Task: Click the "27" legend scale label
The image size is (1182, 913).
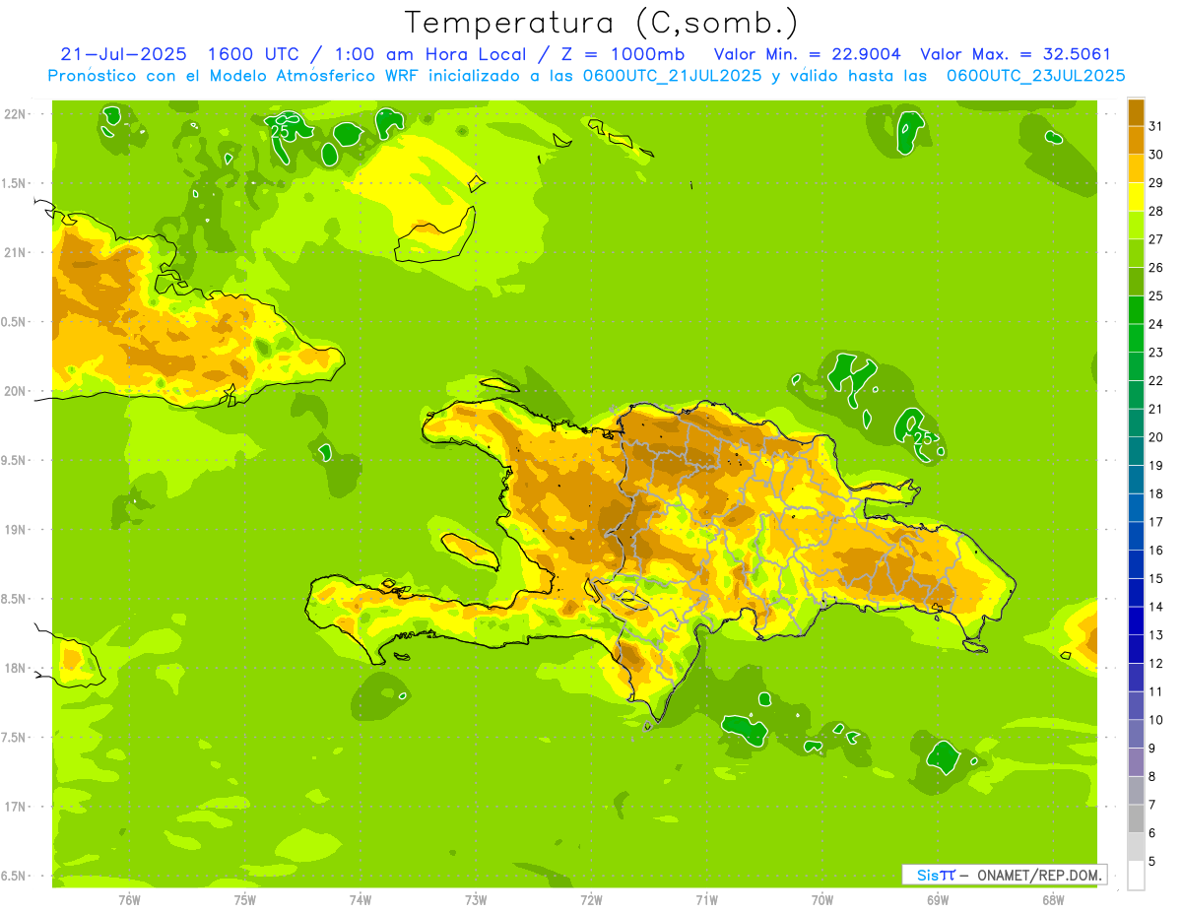Action: tap(1156, 239)
